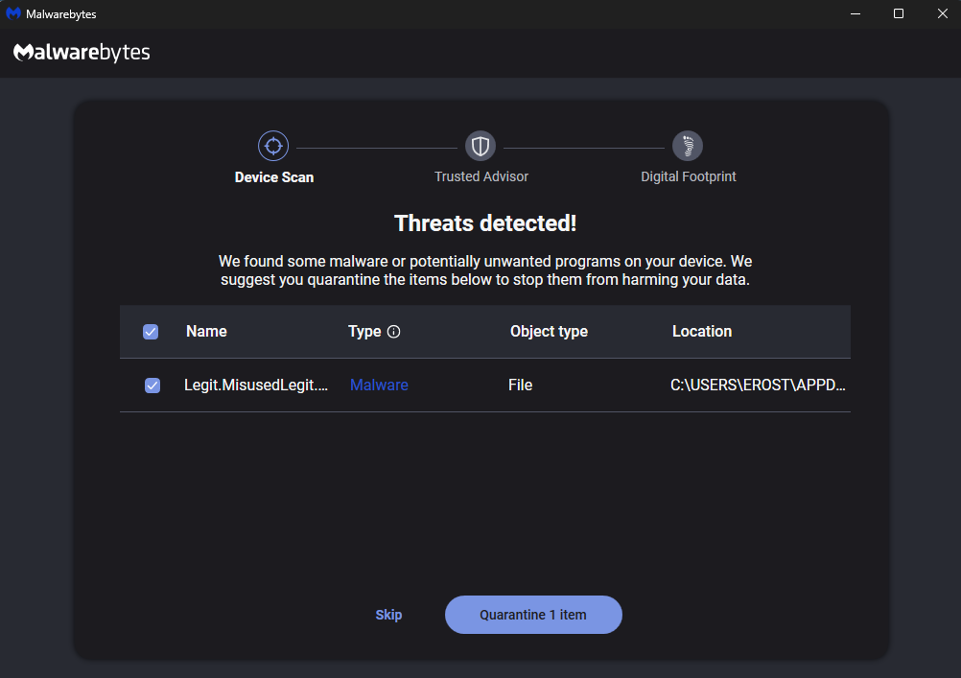Click the File object type cell

(x=521, y=385)
